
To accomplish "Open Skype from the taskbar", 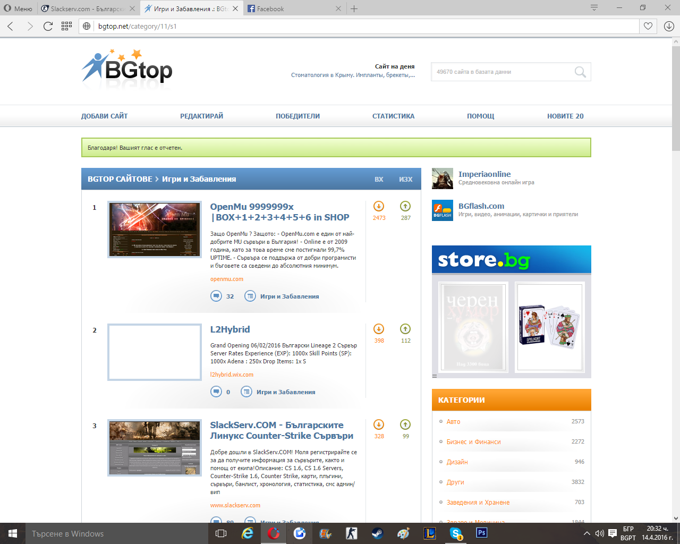I will [456, 533].
